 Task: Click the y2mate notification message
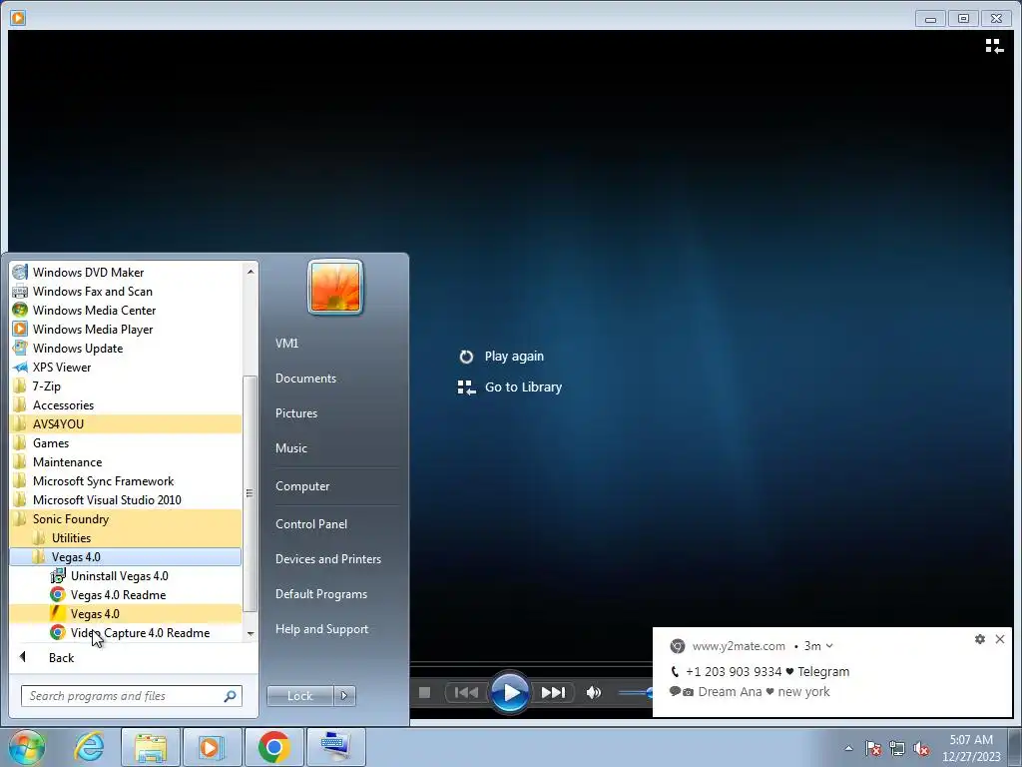760,681
